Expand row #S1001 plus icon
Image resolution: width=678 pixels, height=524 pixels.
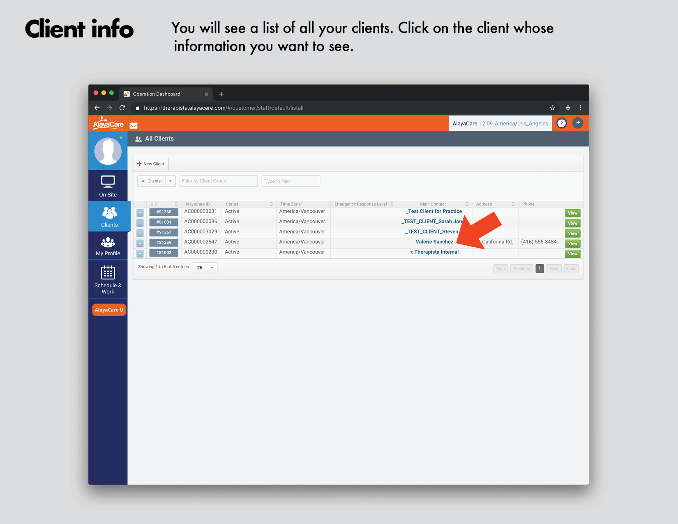click(x=140, y=223)
